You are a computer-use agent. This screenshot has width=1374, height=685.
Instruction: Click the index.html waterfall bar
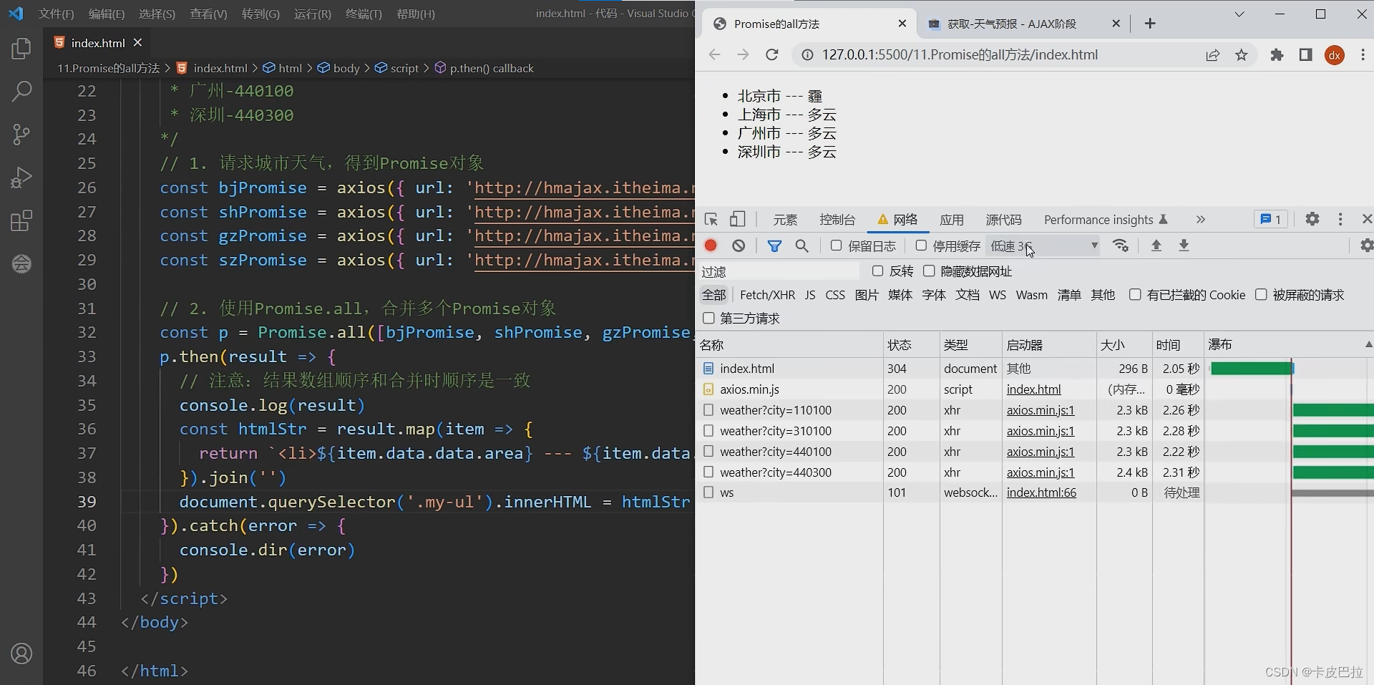pos(1252,369)
